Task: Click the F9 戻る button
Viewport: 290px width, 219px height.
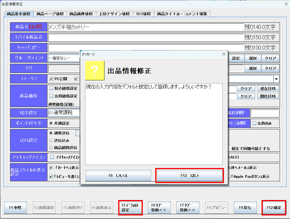Action: [x=245, y=207]
